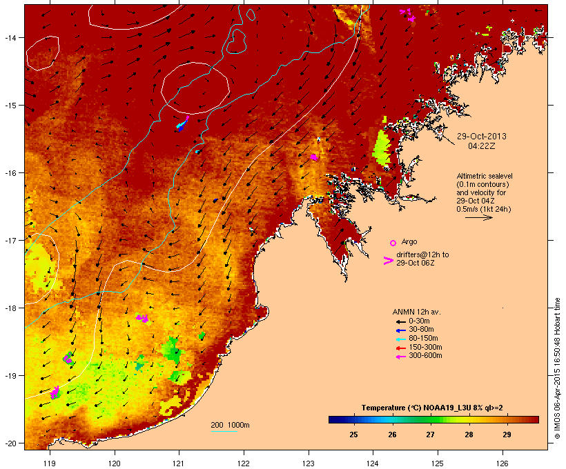This screenshot has width=566, height=469.
Task: Click the magenta drifters arrowhead symbol
Action: [389, 261]
